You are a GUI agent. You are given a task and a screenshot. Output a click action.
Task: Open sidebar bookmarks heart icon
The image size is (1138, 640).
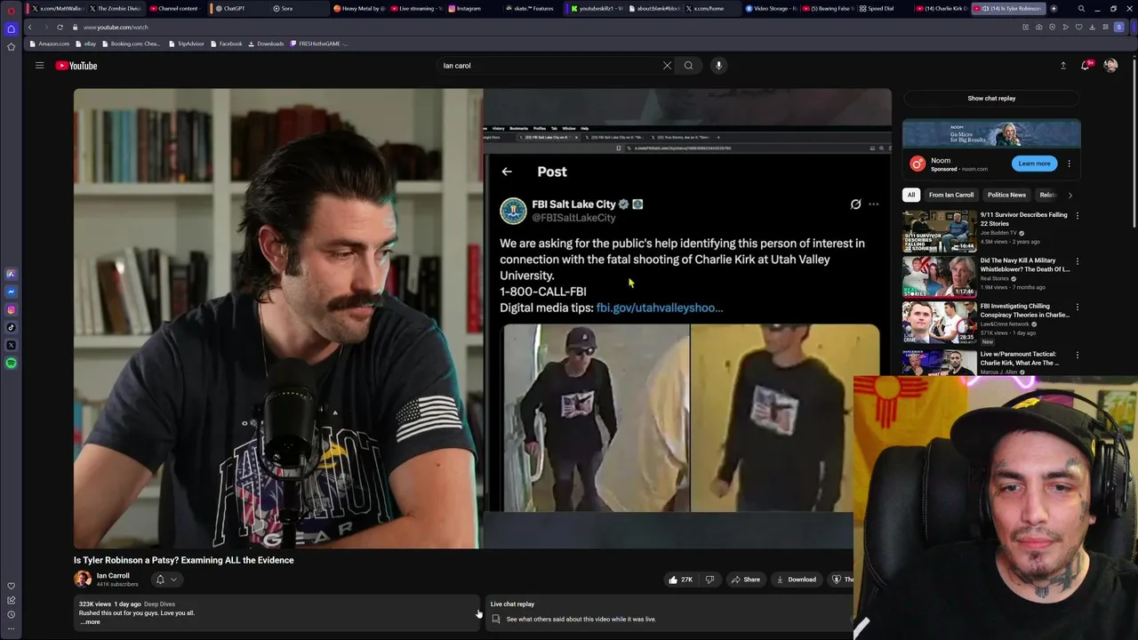11,586
